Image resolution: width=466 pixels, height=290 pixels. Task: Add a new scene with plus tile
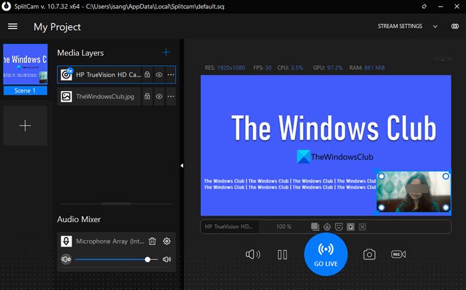25,126
